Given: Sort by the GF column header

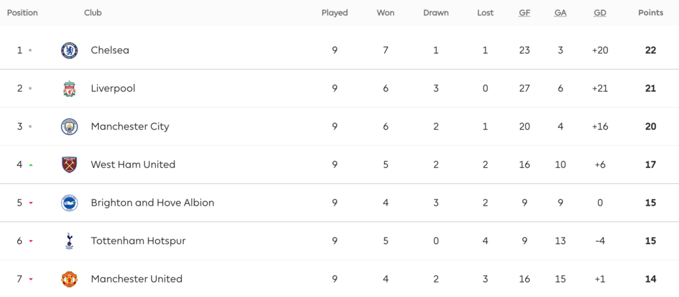Looking at the screenshot, I should point(525,13).
